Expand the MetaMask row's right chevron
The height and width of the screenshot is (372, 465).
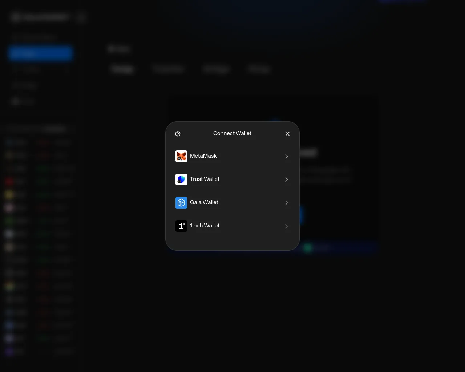point(286,156)
